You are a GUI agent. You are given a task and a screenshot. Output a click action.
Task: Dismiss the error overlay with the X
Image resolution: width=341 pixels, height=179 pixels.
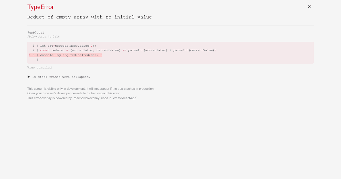[309, 7]
